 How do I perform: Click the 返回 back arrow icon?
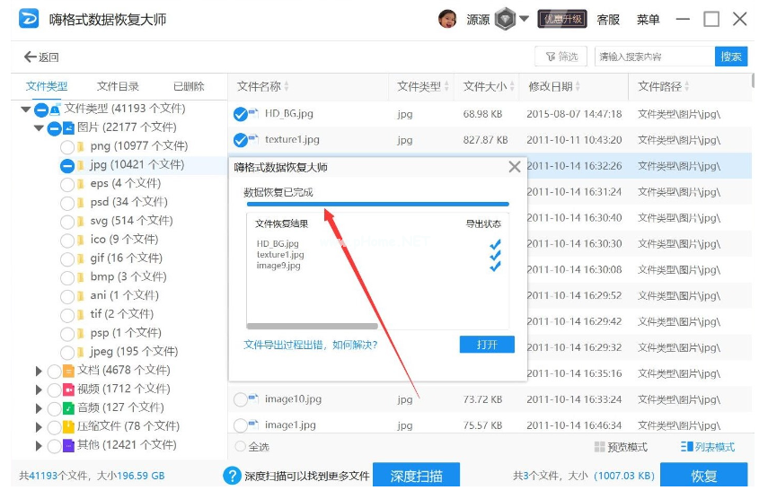coord(30,57)
